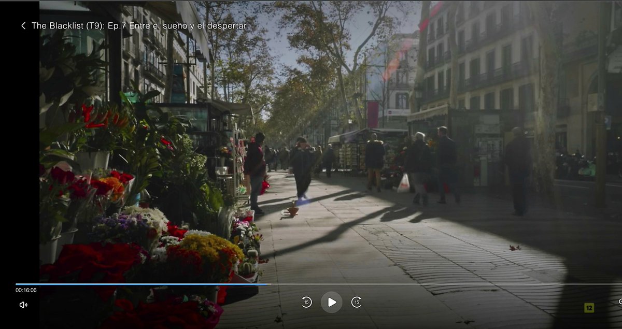Seek on the video progress bar
The height and width of the screenshot is (329, 622).
[319, 284]
